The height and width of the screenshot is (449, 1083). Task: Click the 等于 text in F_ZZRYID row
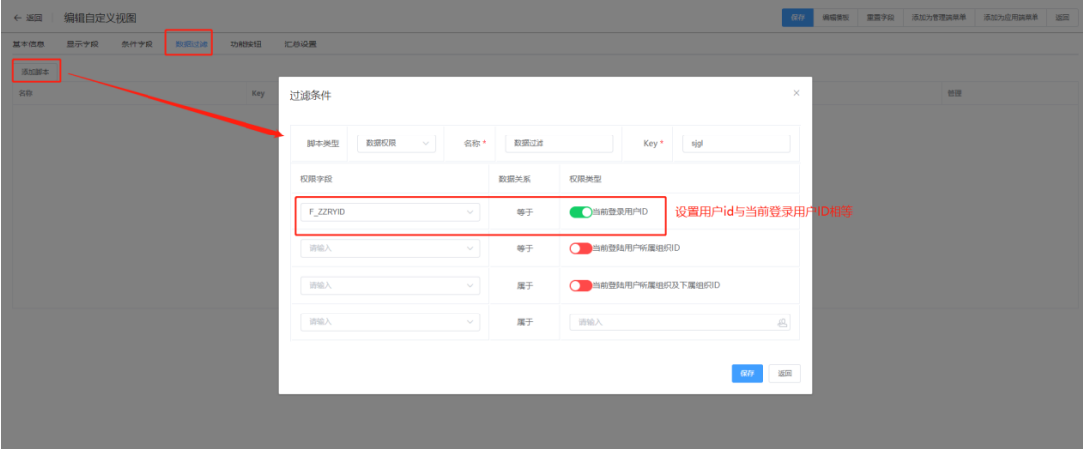[x=525, y=212]
